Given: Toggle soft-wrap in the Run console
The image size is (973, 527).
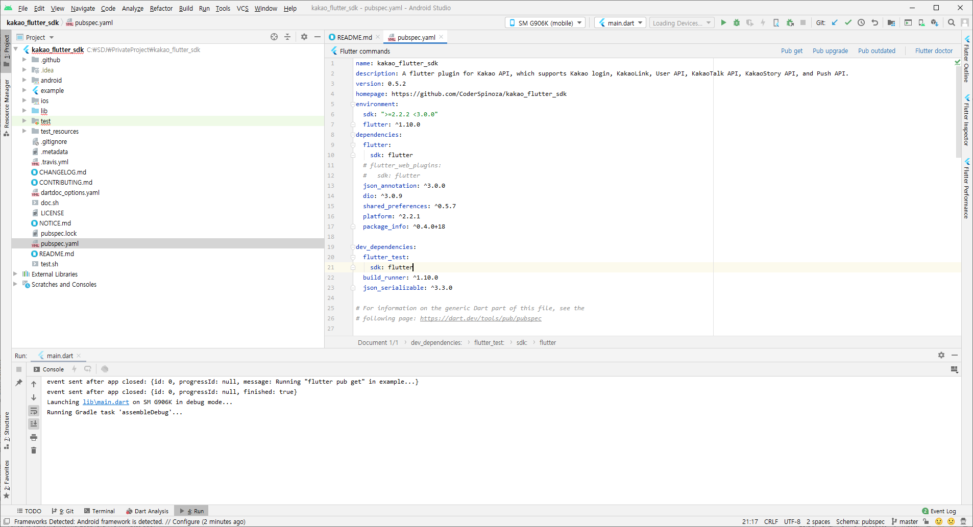Looking at the screenshot, I should click(x=34, y=411).
